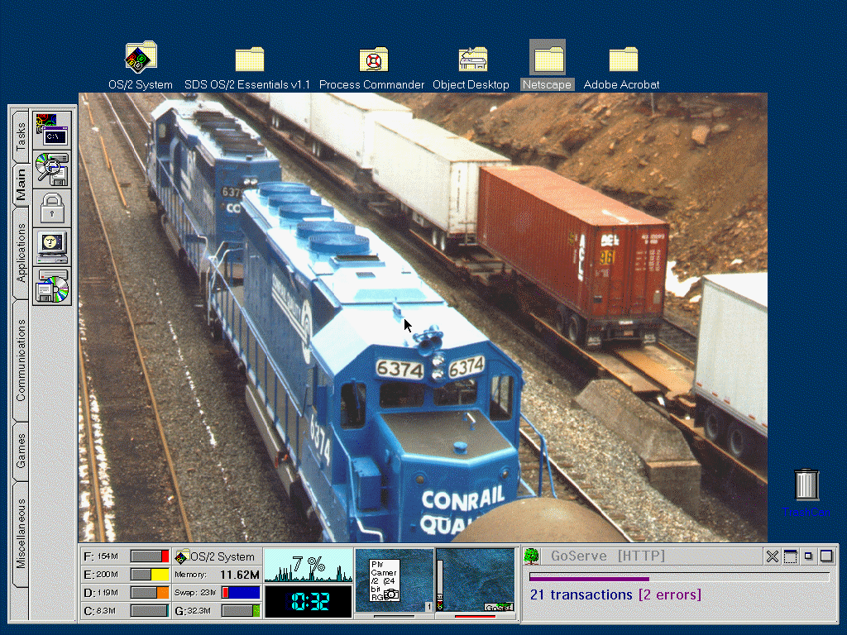Click the CPU usage 7% graph
847x635 pixels.
pyautogui.click(x=309, y=566)
